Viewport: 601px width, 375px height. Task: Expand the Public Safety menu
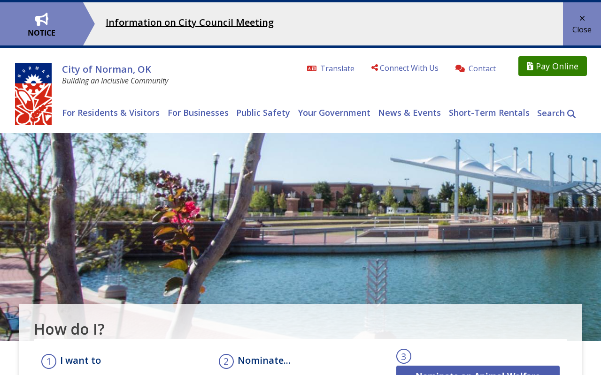263,112
